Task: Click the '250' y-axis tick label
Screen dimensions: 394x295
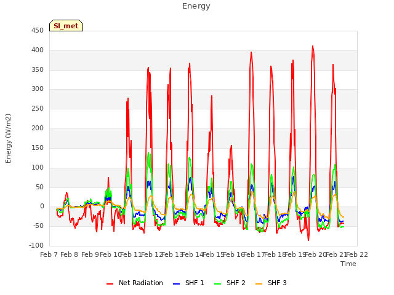Action: 38,108
